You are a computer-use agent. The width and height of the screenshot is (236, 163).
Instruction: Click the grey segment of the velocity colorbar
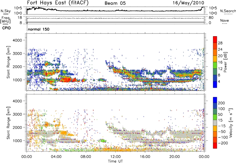pos(215,123)
